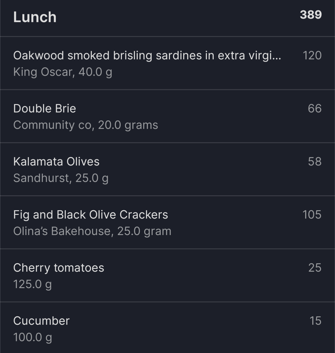Open the Lunch meal header
This screenshot has height=353, width=335.
167,18
